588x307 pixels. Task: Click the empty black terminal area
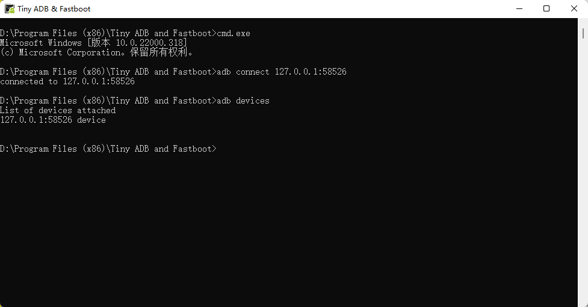click(x=289, y=229)
